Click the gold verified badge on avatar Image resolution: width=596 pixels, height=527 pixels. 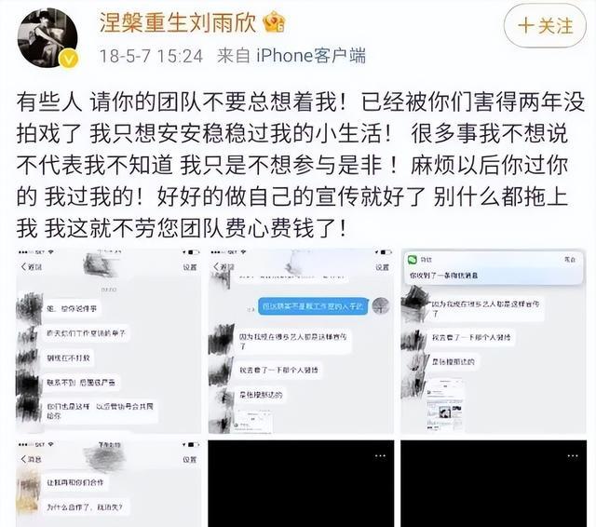tap(70, 60)
